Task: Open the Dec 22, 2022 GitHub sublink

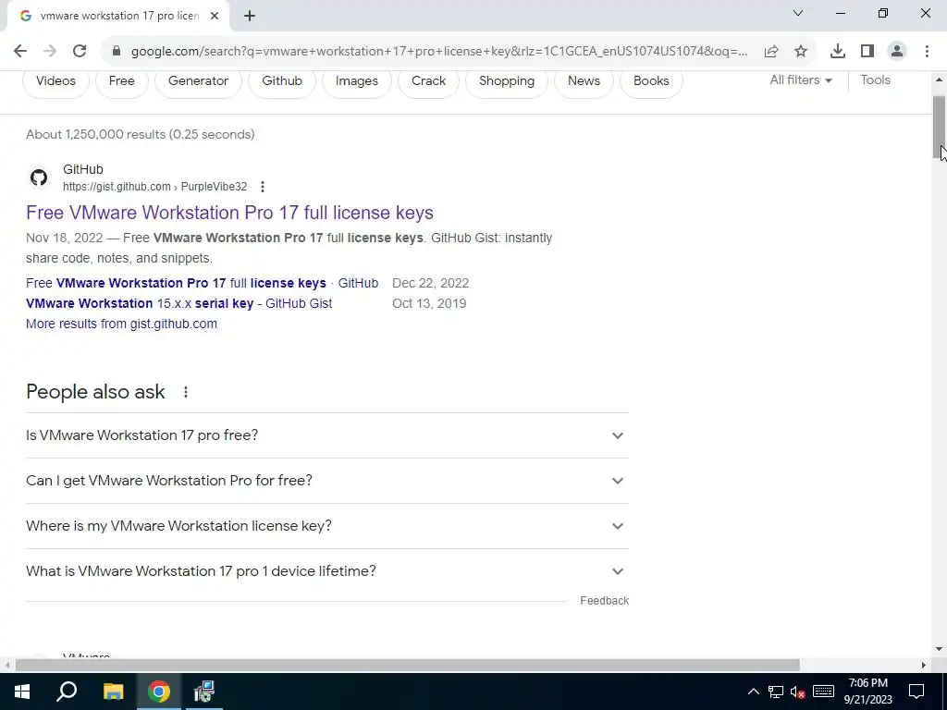Action: (x=202, y=283)
